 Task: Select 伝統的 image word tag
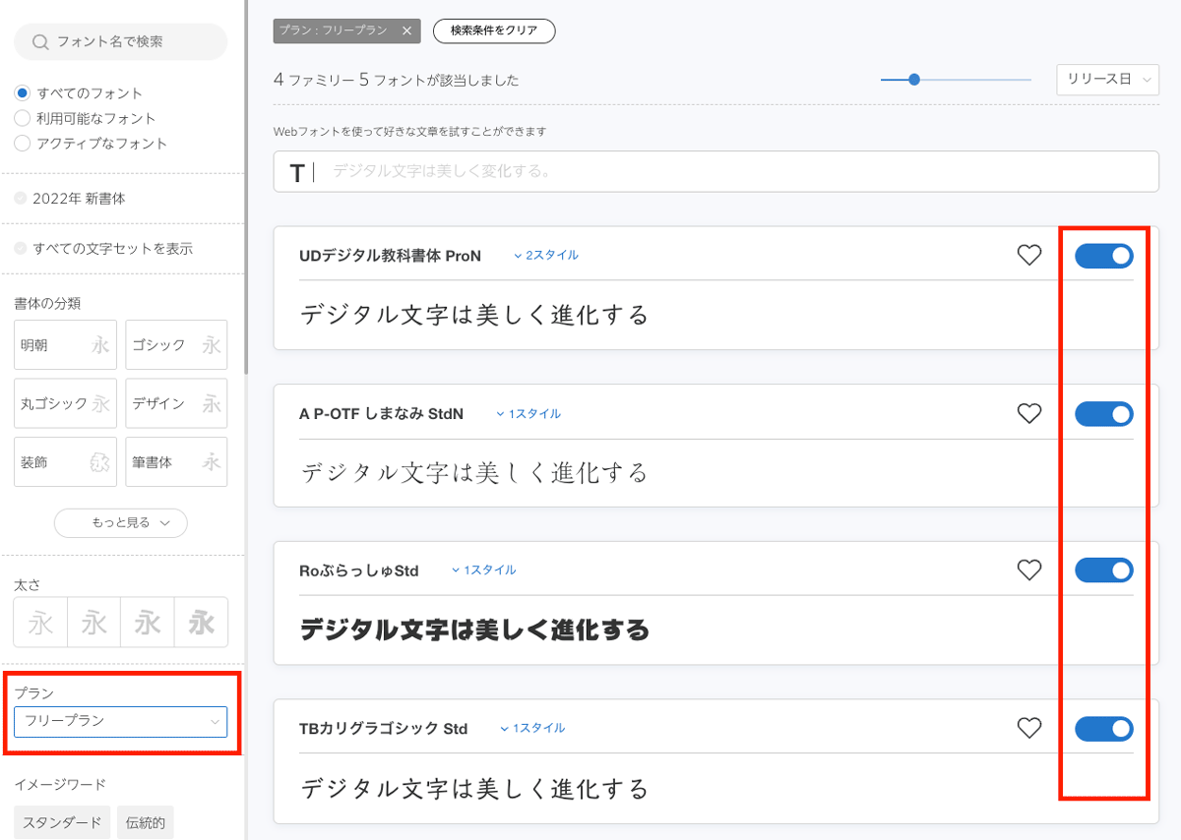(x=145, y=823)
